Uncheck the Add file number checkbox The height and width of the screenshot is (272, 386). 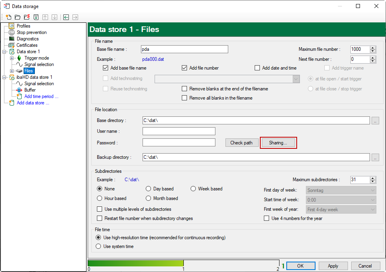[x=185, y=68]
